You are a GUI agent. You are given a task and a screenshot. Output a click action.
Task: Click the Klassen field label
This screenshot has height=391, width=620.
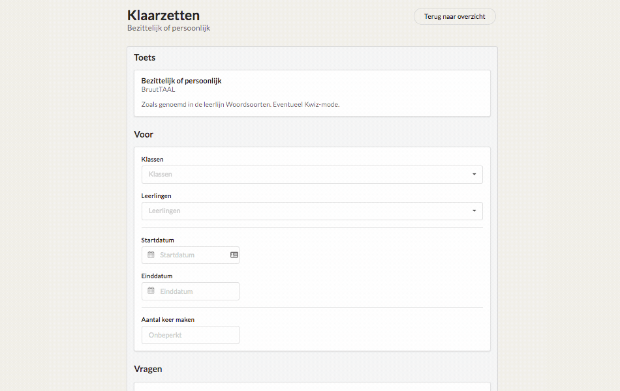[152, 159]
